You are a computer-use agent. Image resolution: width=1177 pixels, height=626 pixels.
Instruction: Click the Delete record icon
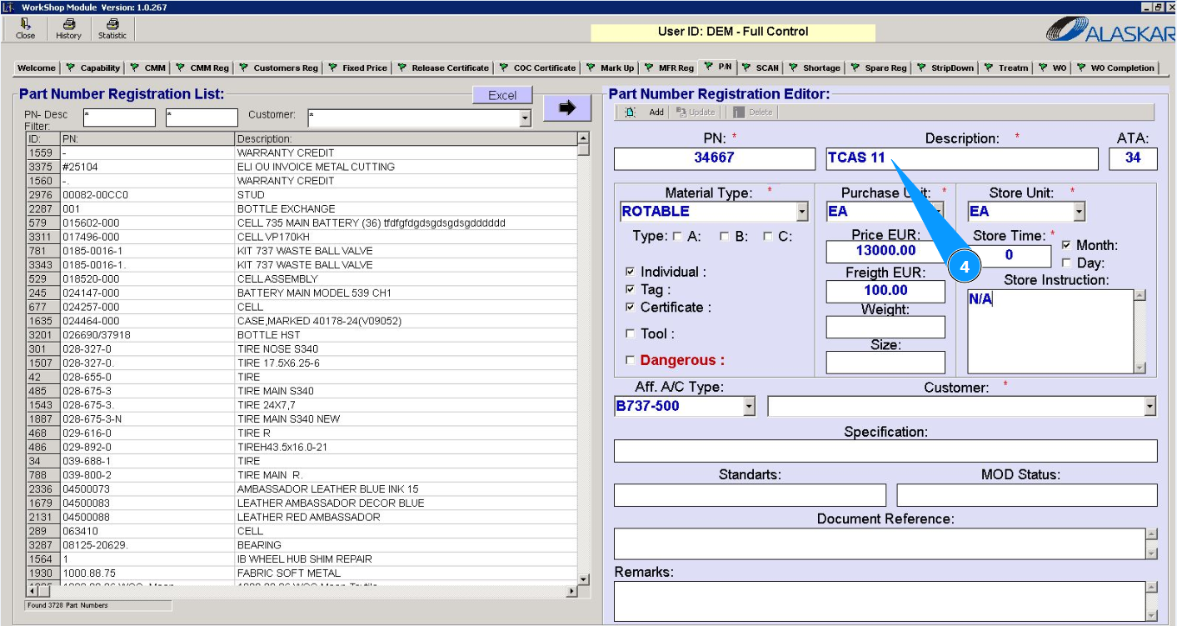click(738, 113)
